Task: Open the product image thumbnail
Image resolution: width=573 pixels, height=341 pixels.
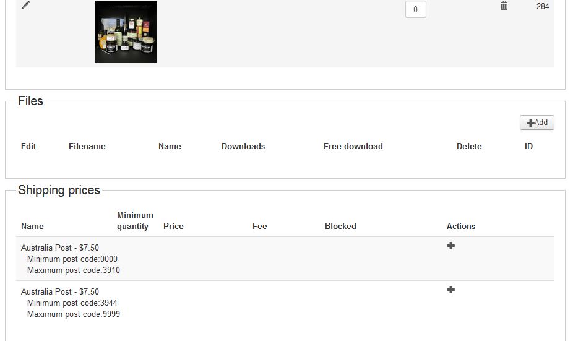Action: pos(126,32)
